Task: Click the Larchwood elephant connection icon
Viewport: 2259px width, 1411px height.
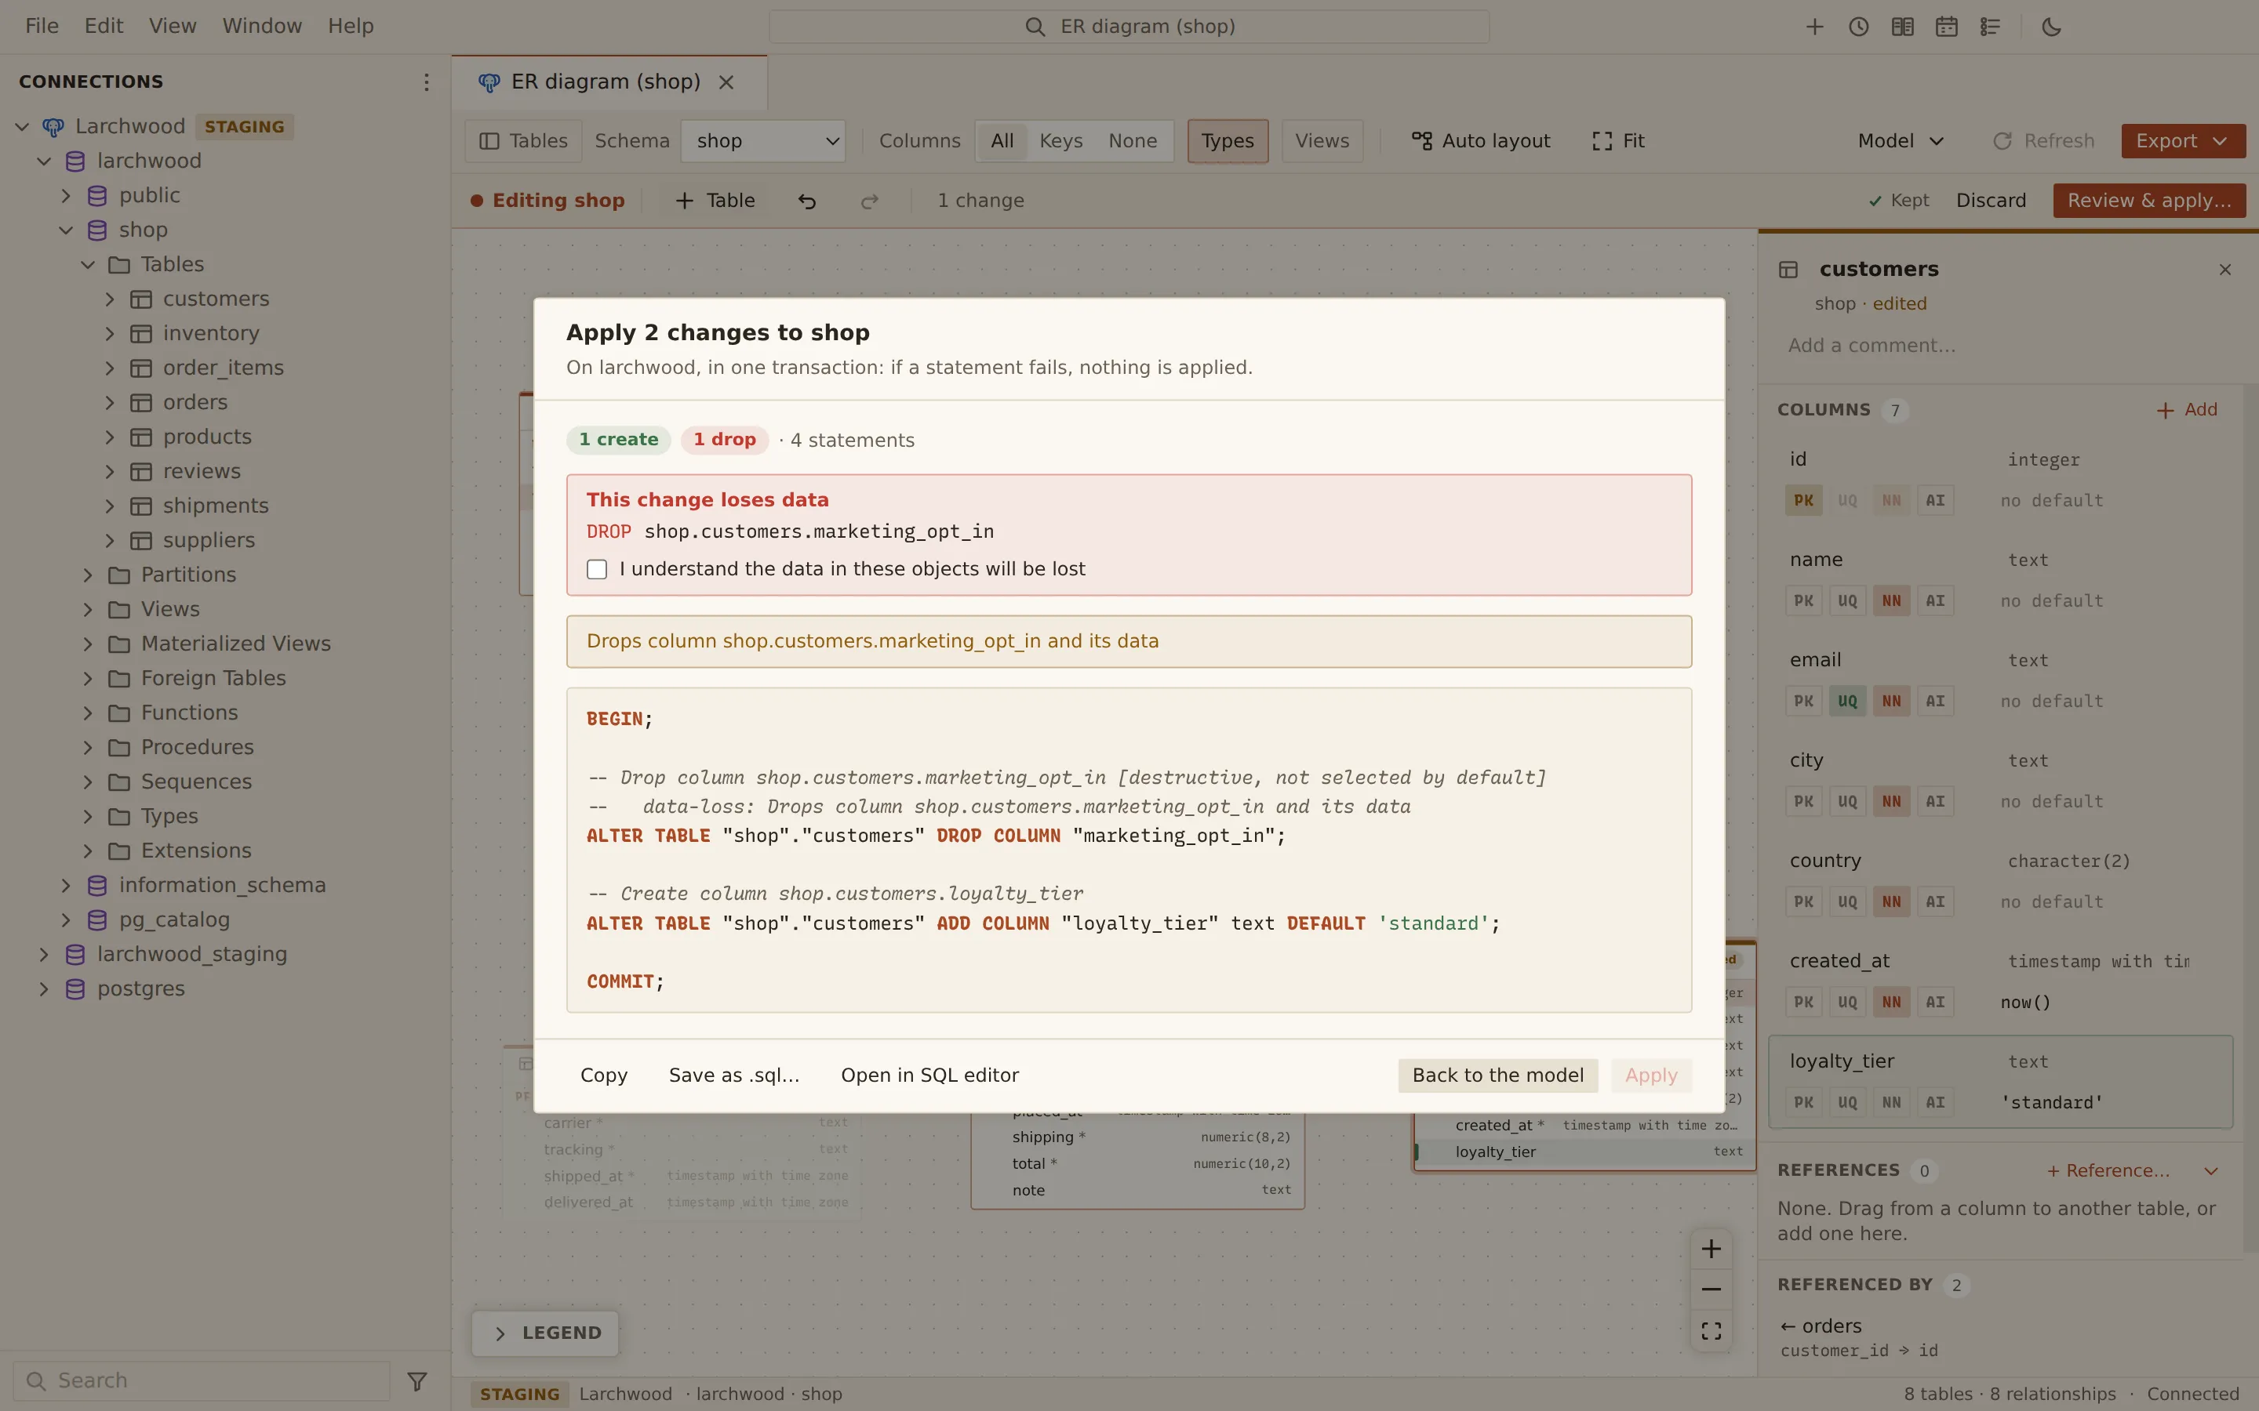Action: point(53,127)
